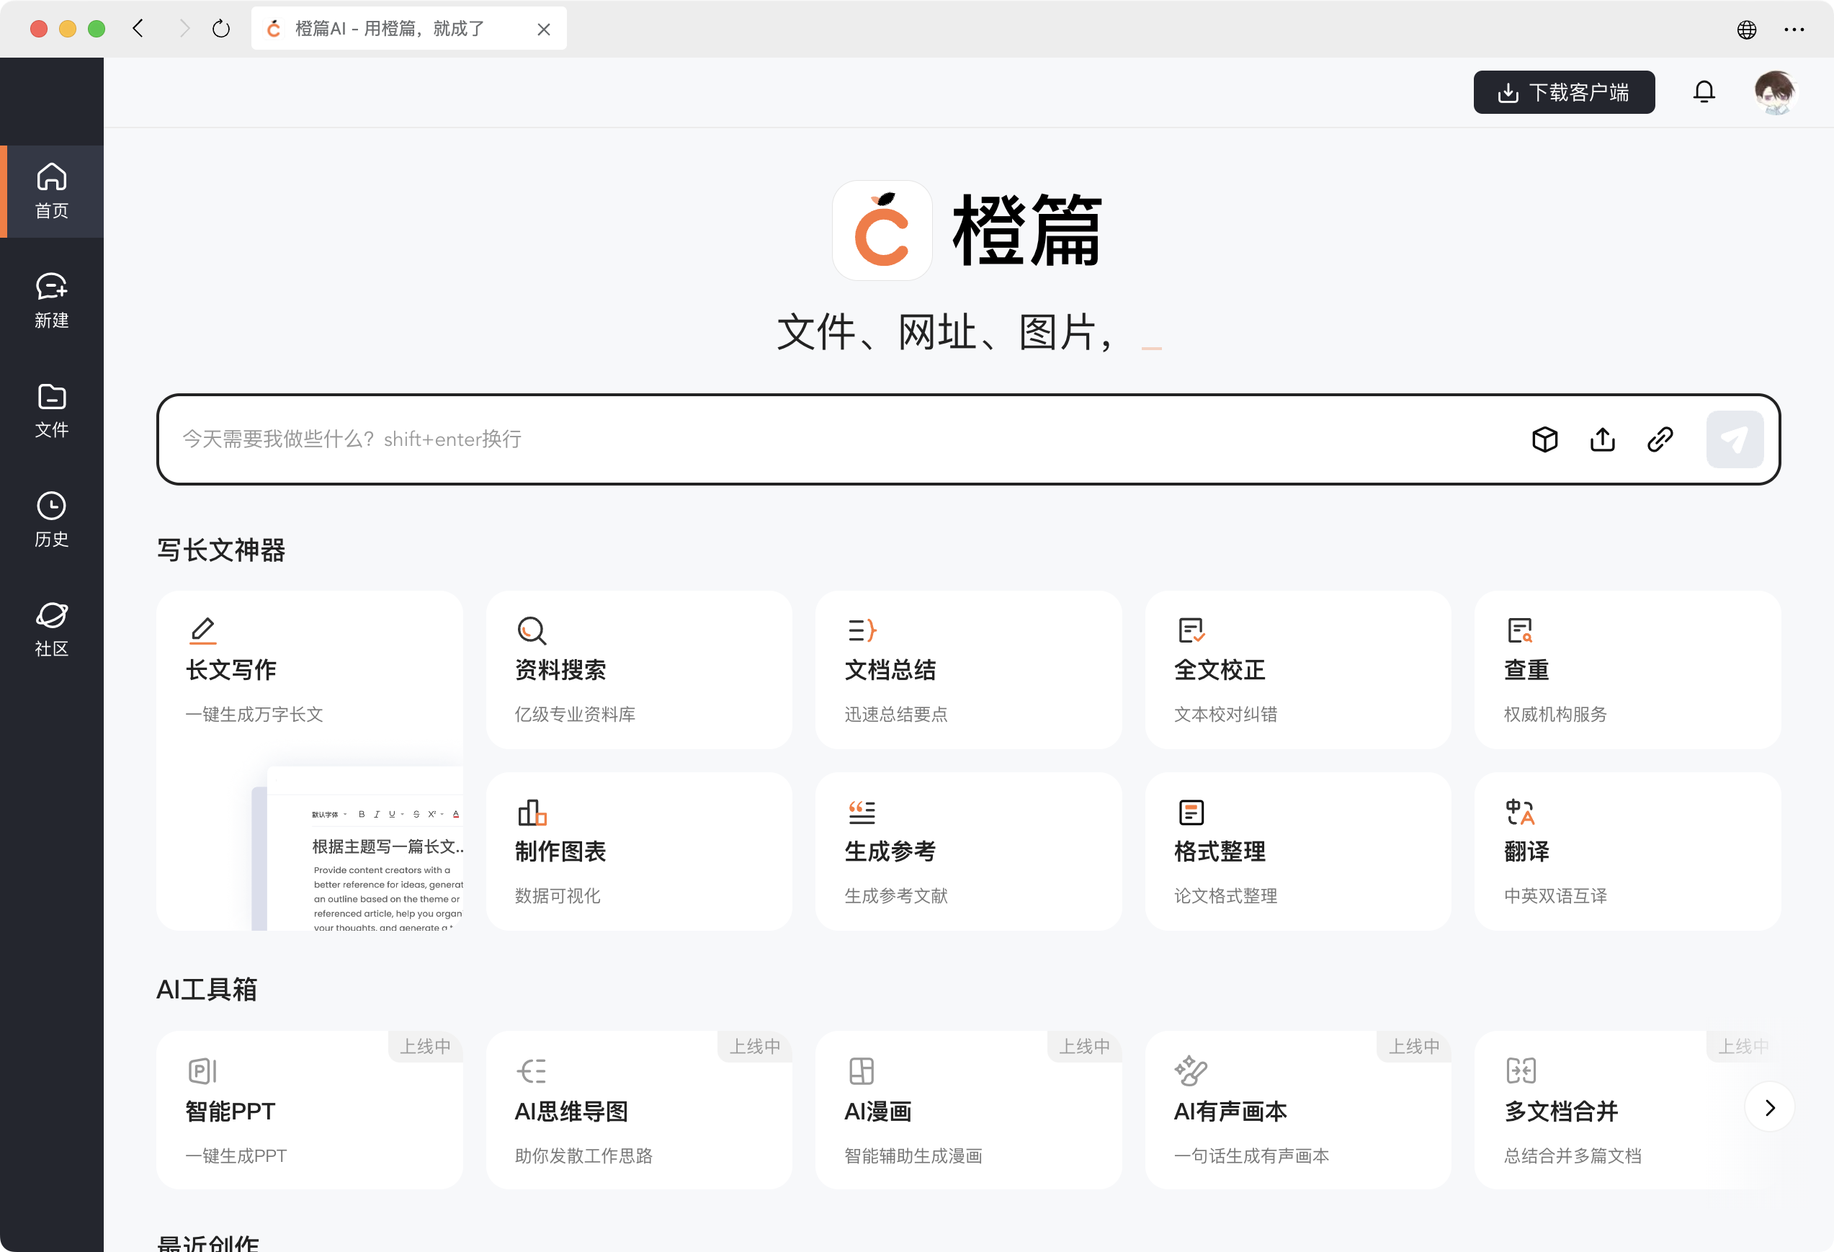Open the 智能PPT card title
1834x1252 pixels.
[x=231, y=1112]
